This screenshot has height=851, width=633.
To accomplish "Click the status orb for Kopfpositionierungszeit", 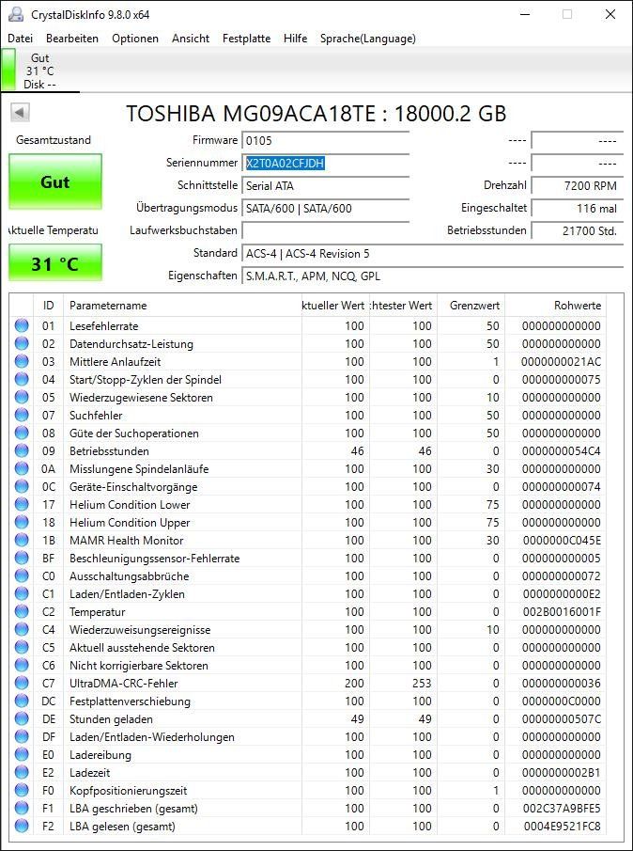I will pos(22,791).
